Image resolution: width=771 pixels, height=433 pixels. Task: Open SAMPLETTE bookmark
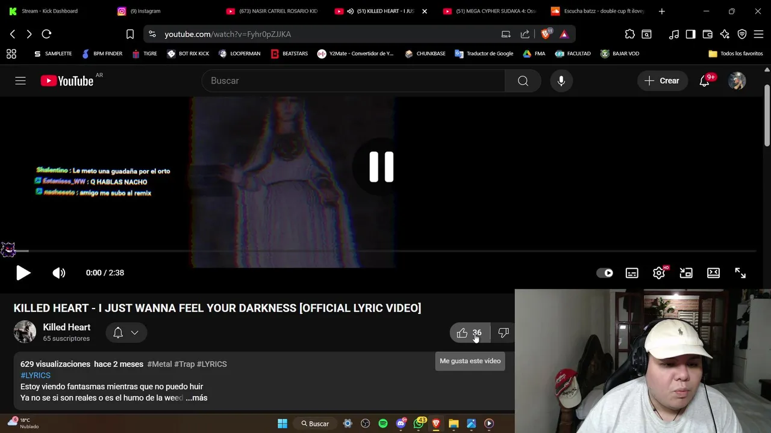click(x=52, y=54)
